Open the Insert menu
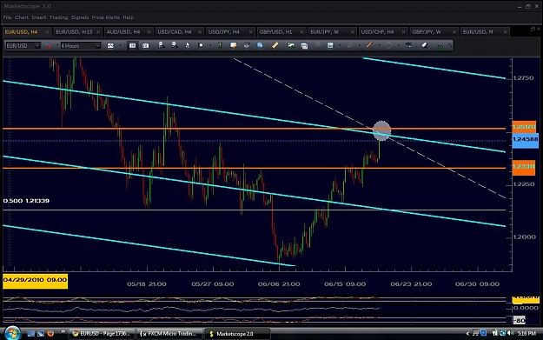The image size is (543, 340). tap(39, 17)
